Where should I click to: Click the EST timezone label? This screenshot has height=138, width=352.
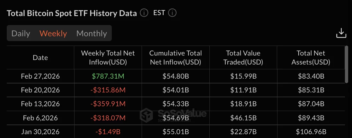tap(159, 13)
